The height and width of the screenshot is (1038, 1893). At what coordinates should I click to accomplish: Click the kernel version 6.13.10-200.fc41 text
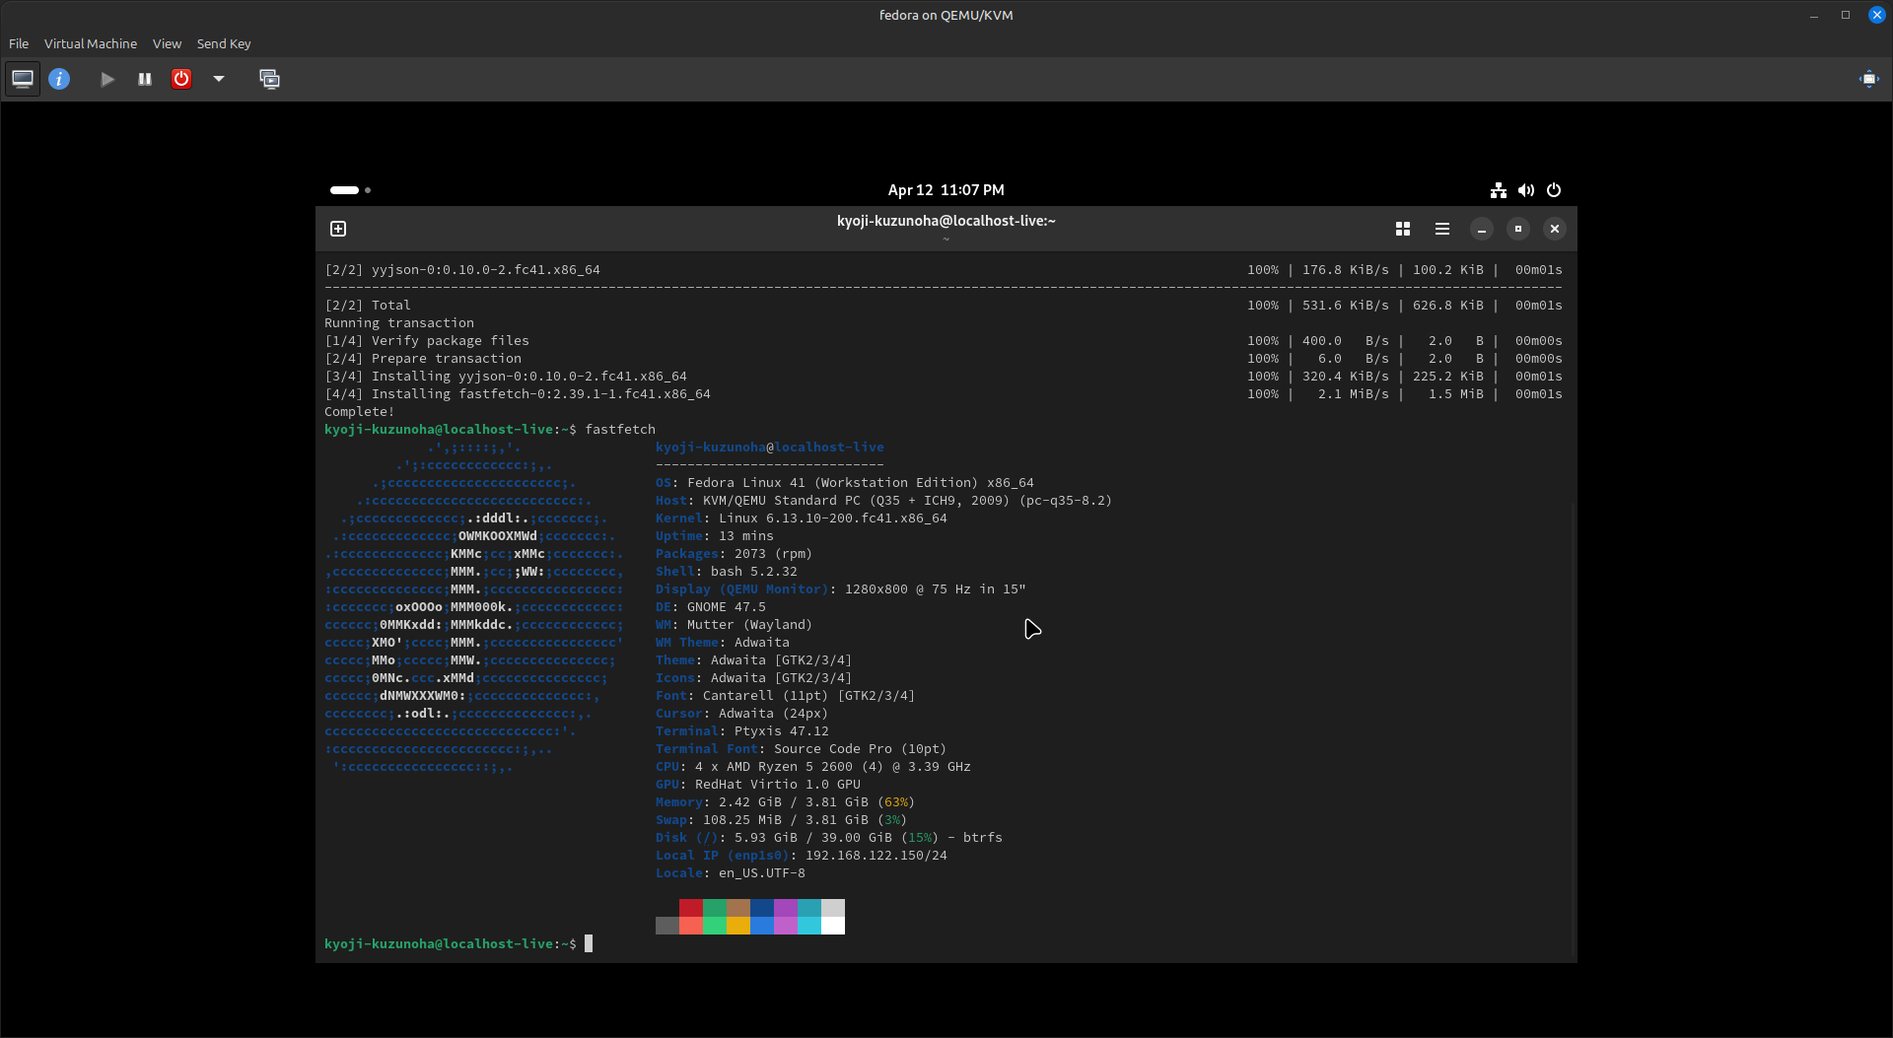[x=857, y=519]
